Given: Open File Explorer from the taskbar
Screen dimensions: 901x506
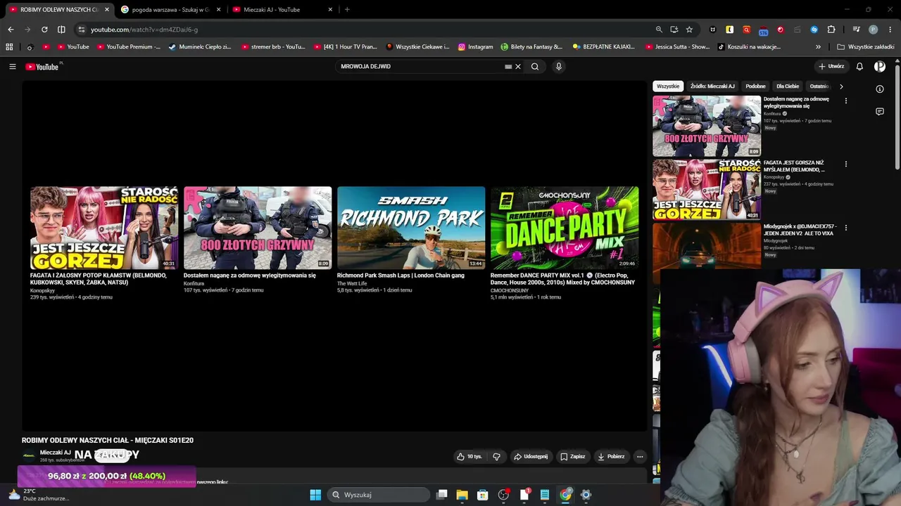Looking at the screenshot, I should click(462, 495).
